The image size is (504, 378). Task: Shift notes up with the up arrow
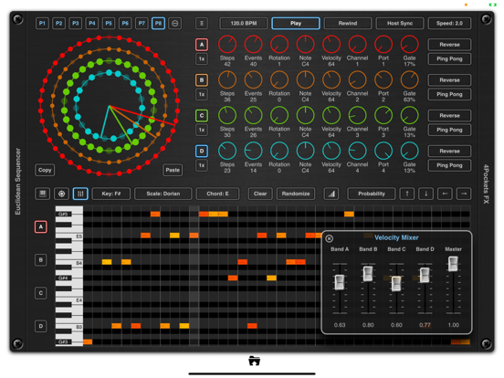coord(407,194)
